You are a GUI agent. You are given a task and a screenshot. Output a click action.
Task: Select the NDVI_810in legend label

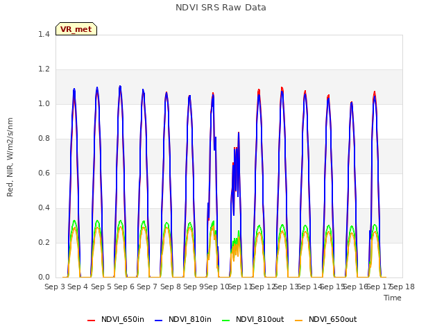pyautogui.click(x=189, y=319)
